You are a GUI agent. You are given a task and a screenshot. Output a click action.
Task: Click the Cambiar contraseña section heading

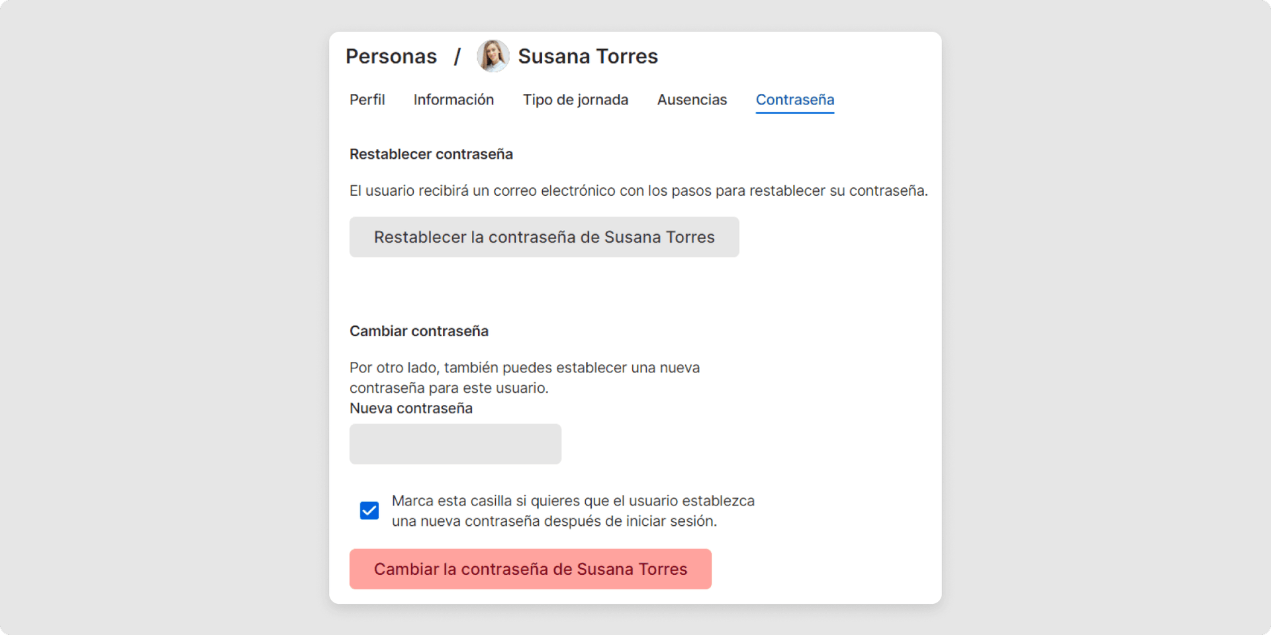point(419,331)
